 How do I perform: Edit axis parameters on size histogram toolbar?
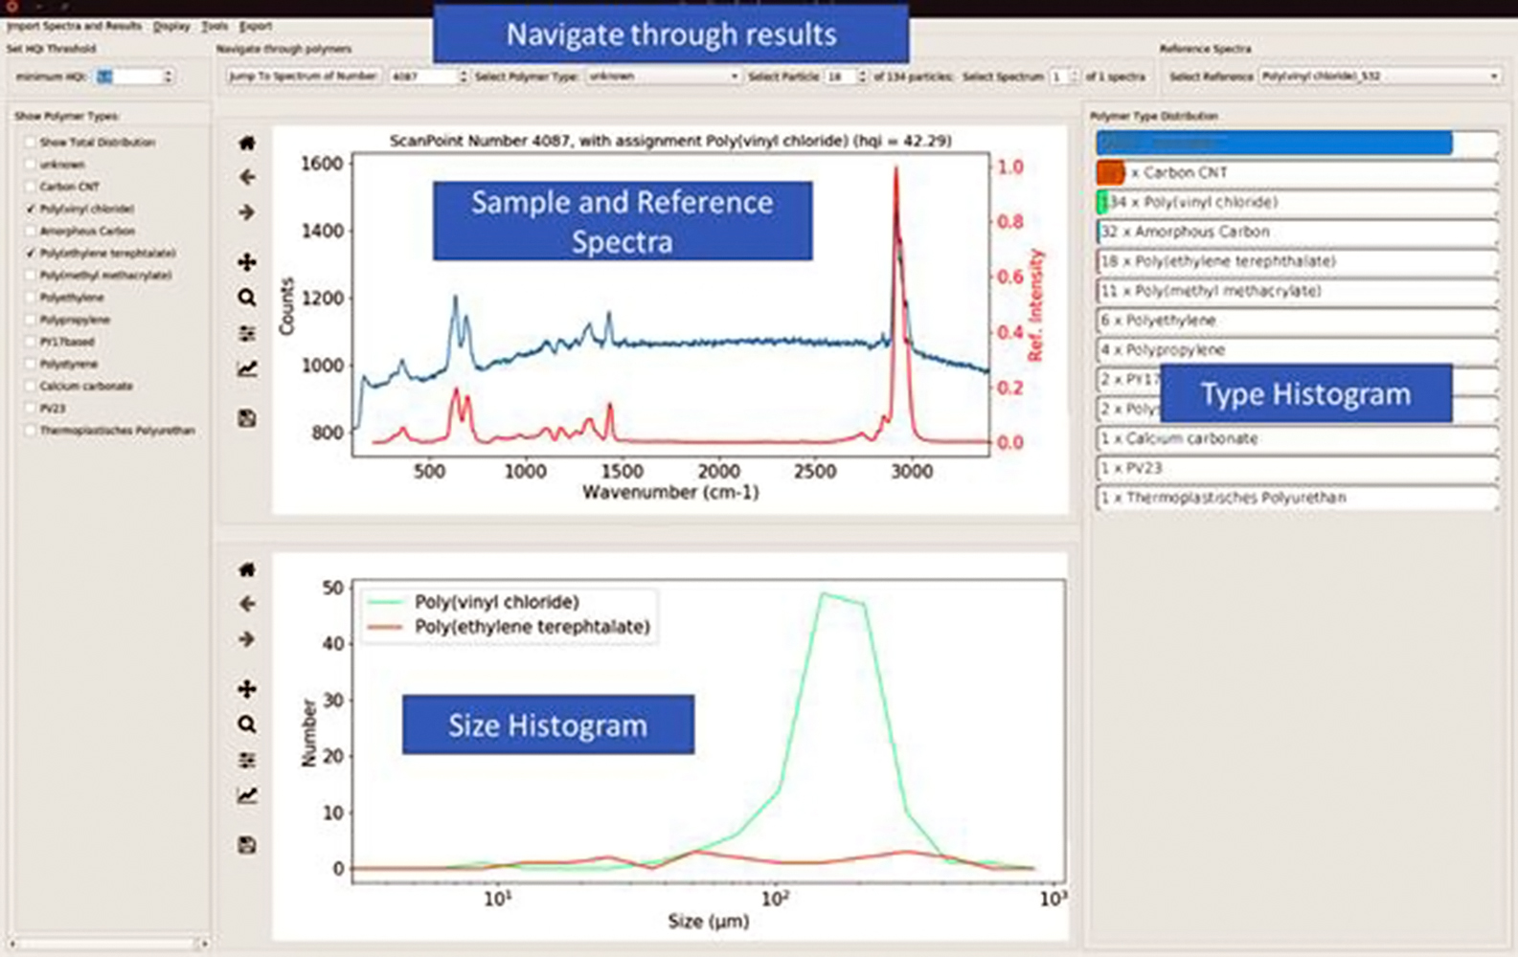[247, 795]
